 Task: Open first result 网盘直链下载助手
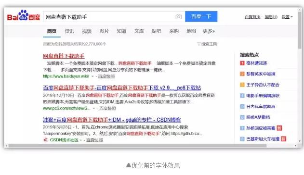64,56
